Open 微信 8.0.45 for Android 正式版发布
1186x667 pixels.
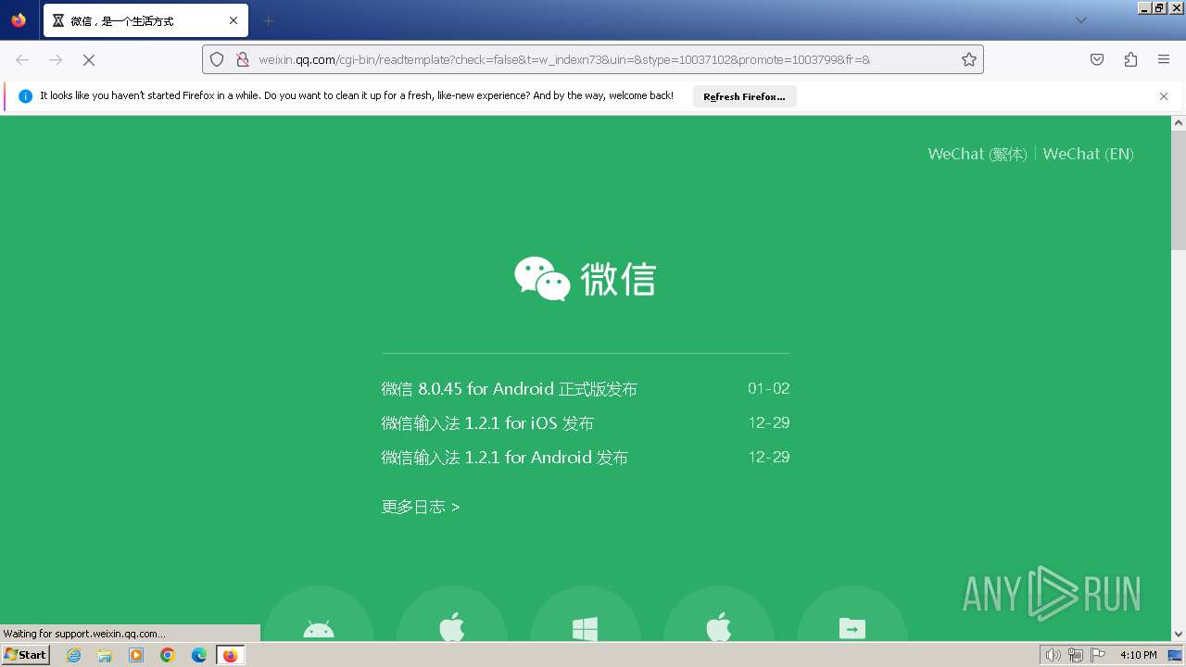tap(509, 389)
